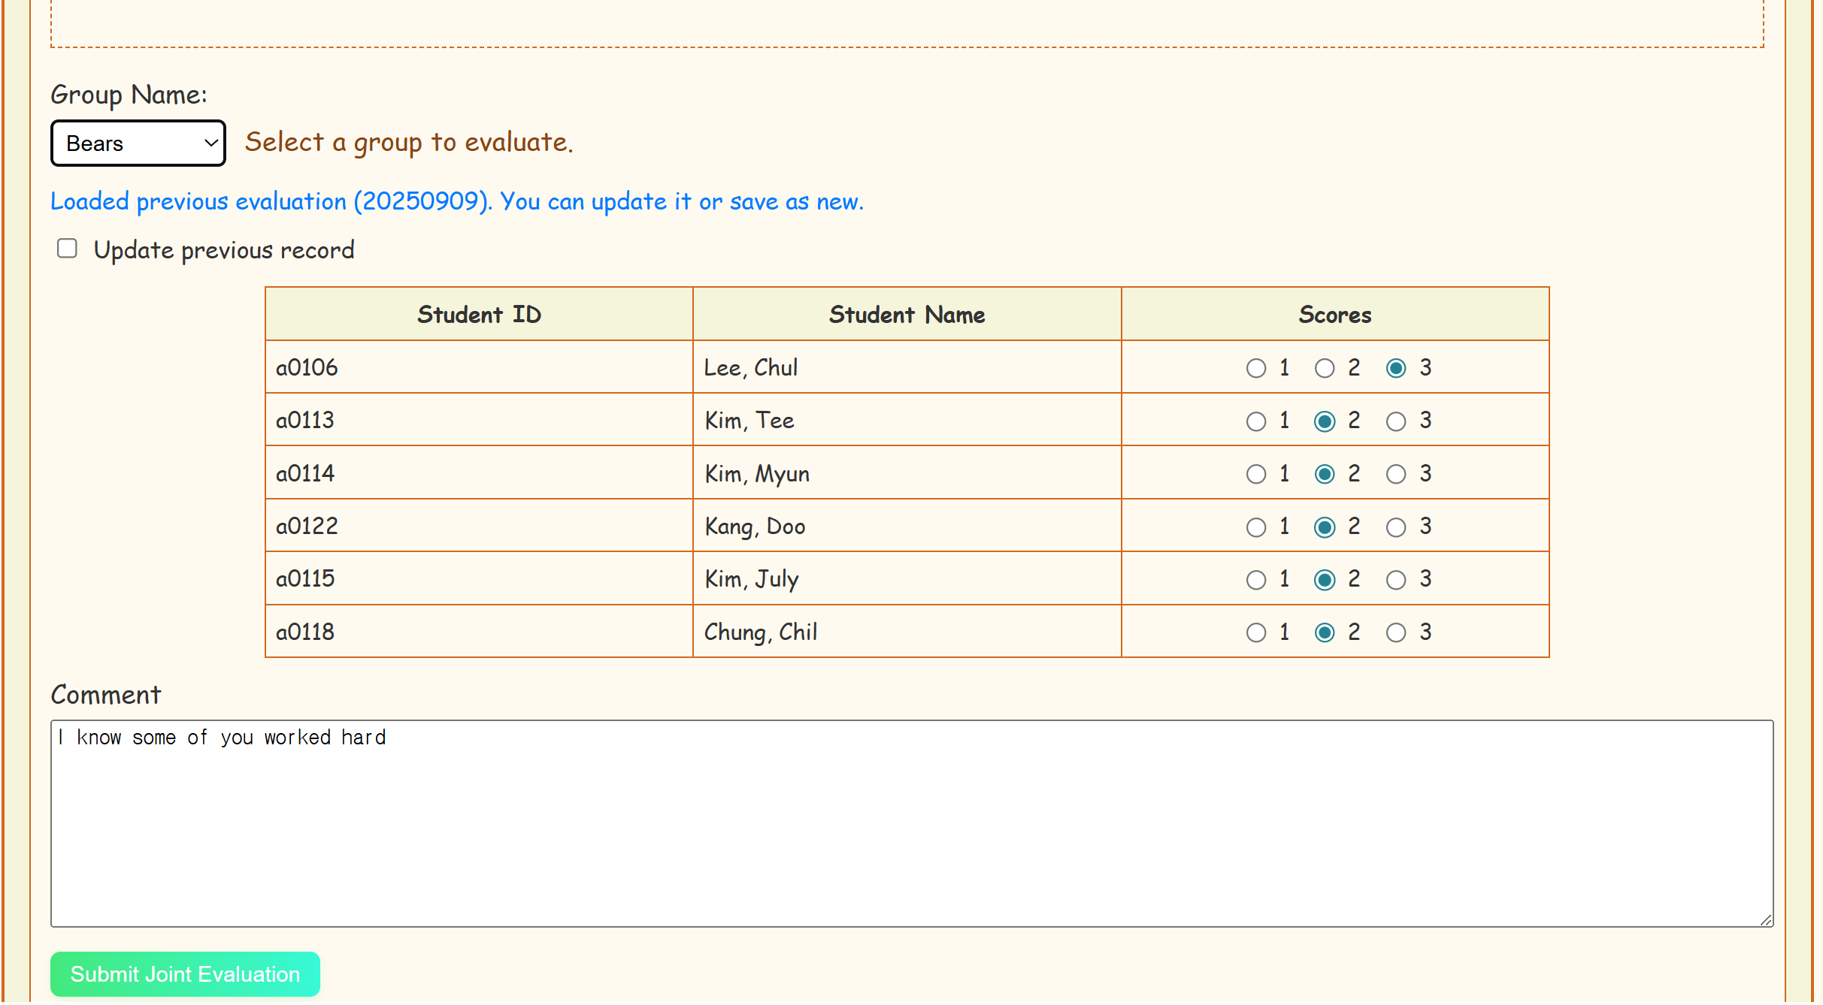
Task: Select score 3 for Kang, Doo
Action: (x=1395, y=527)
